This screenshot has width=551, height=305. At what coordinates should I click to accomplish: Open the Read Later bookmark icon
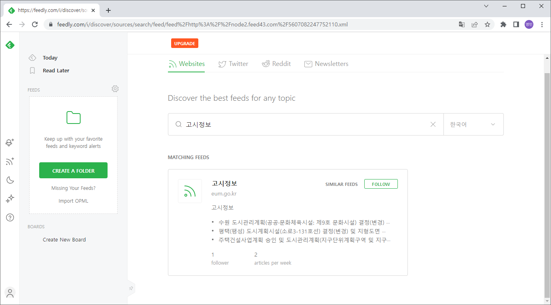32,70
